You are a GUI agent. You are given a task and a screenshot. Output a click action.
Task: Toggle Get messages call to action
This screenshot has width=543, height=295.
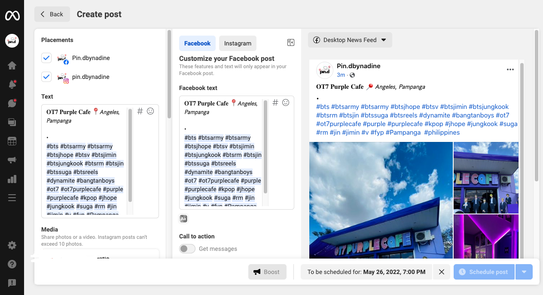(x=187, y=249)
